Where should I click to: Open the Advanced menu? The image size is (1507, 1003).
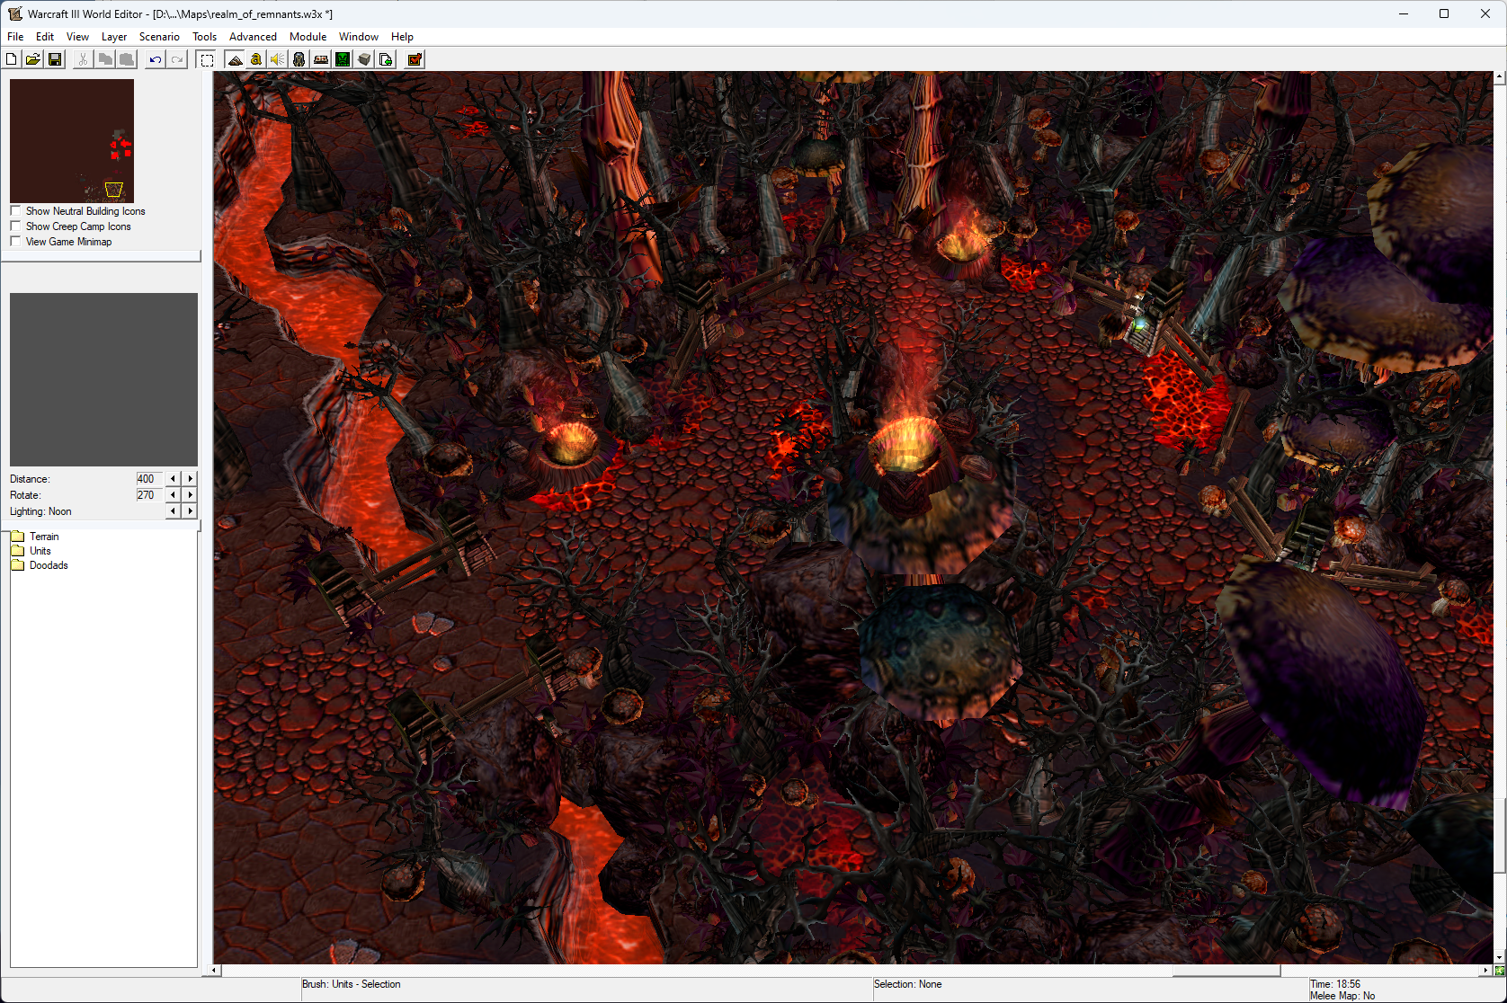click(x=253, y=37)
